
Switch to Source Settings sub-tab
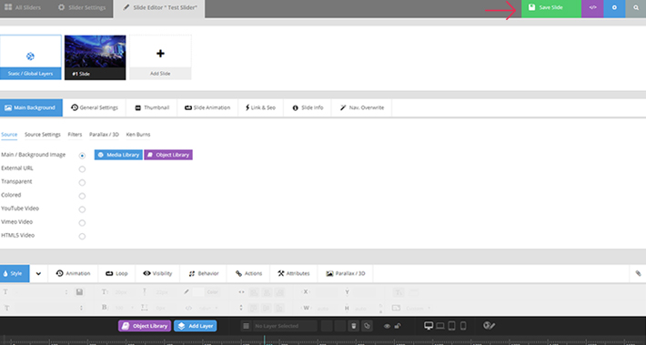(x=43, y=135)
